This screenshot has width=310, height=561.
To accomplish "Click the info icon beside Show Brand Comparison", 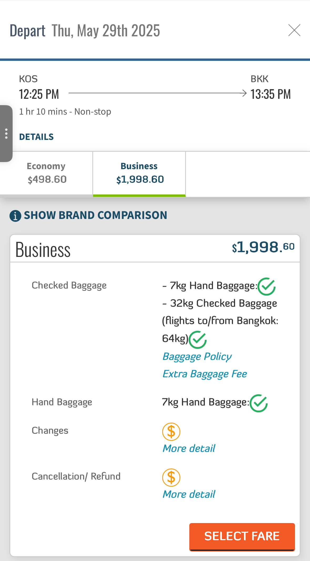I will (15, 216).
